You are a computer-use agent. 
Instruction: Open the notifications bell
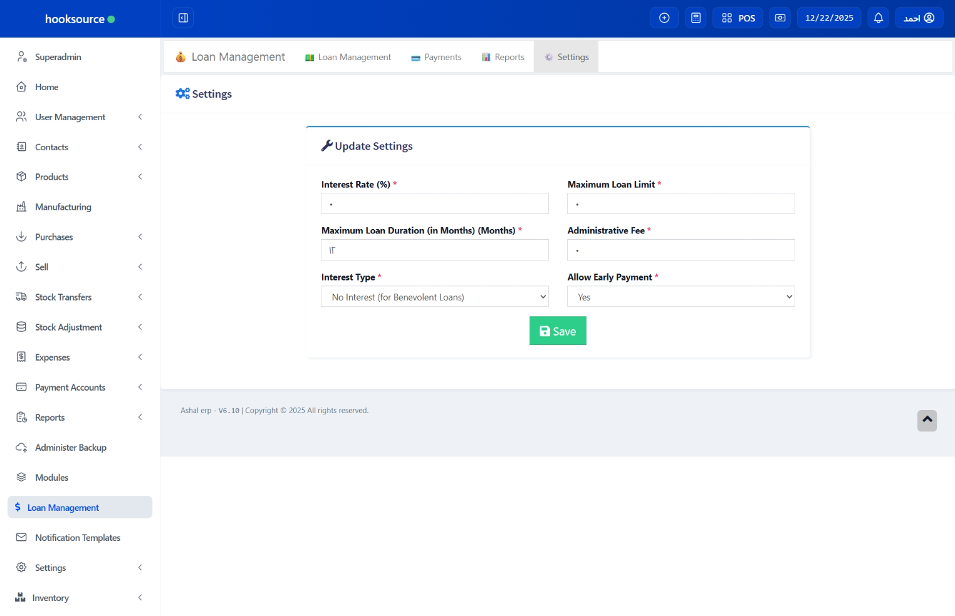point(878,18)
